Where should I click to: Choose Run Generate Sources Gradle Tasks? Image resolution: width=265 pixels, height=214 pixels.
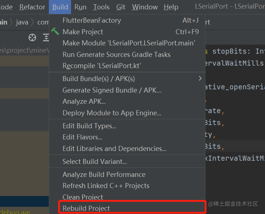[x=127, y=54]
